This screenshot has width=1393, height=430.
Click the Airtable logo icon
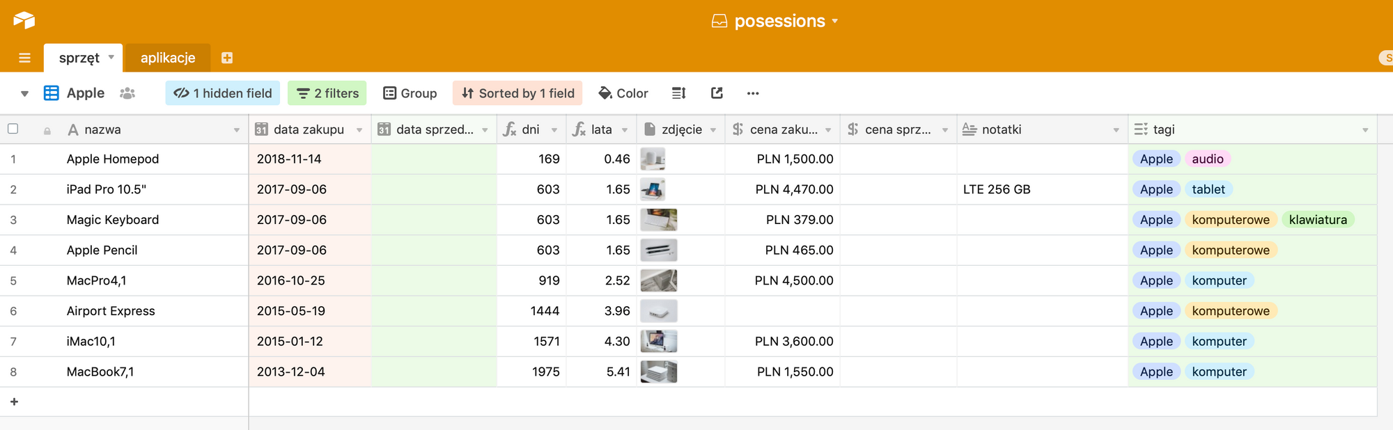point(24,20)
